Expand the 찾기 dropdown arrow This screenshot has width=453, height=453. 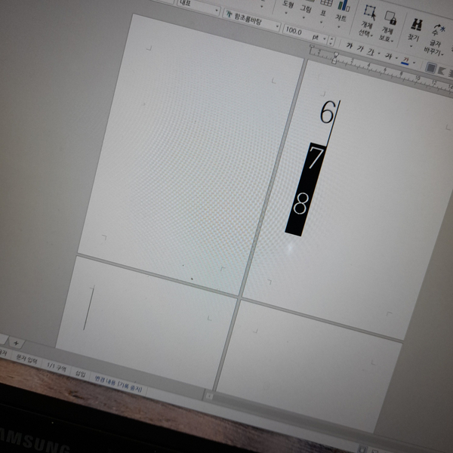(x=411, y=45)
